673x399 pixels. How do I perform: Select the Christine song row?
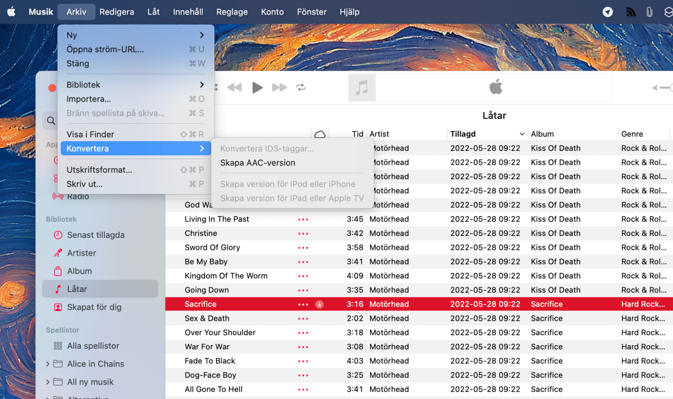pyautogui.click(x=419, y=234)
